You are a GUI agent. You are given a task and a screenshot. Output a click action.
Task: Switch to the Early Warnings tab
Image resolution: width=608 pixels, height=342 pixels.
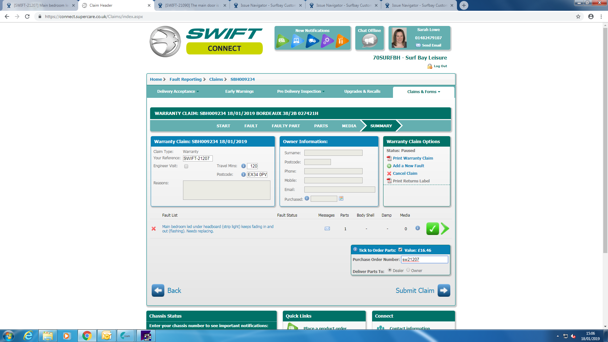coord(239,92)
